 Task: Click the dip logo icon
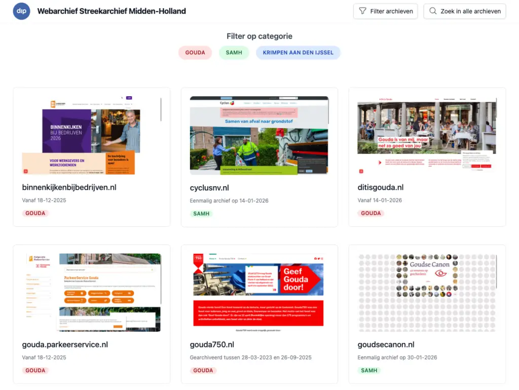coord(21,11)
